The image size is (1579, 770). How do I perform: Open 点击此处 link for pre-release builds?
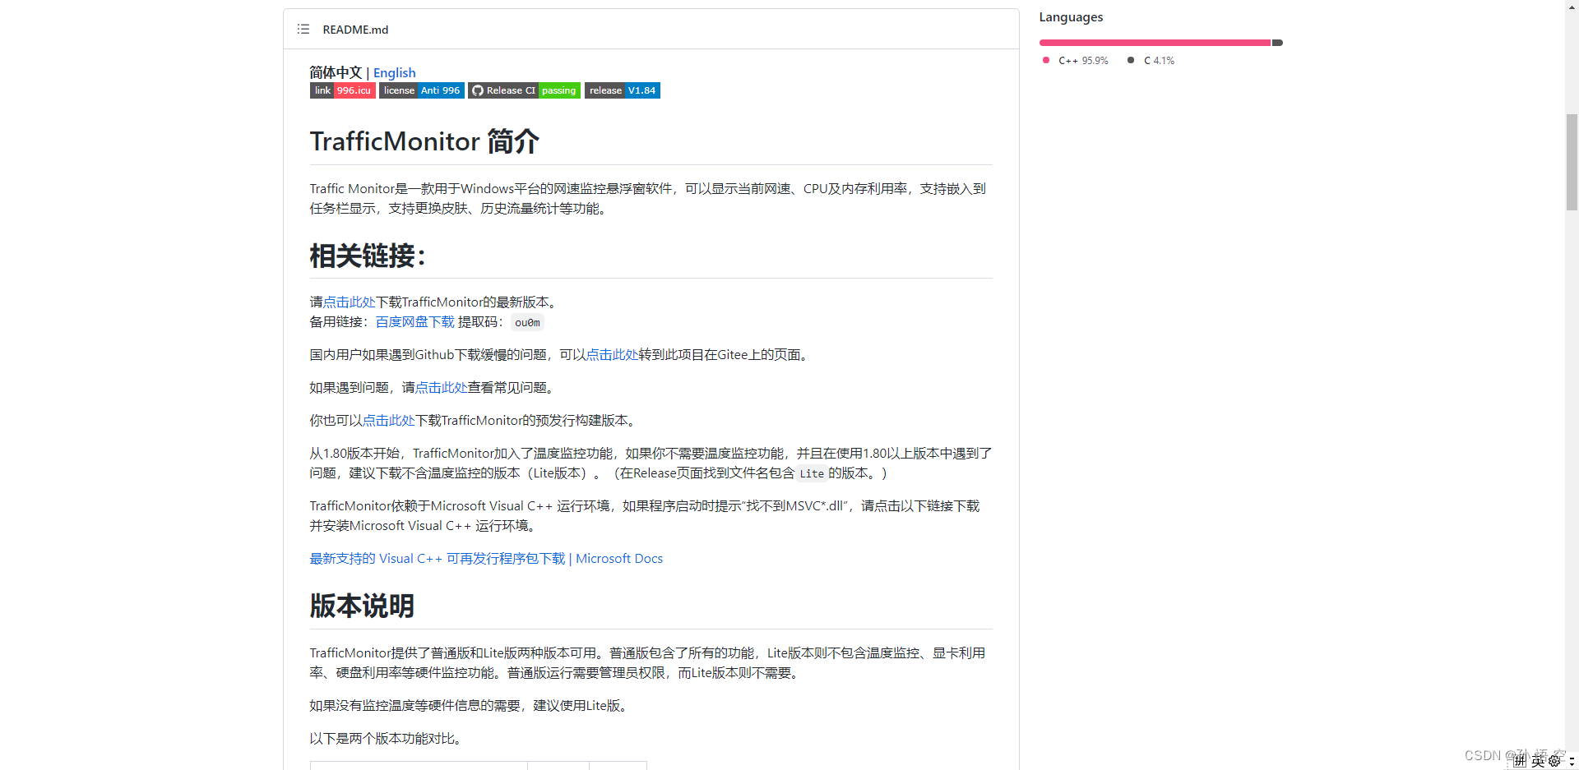point(388,421)
